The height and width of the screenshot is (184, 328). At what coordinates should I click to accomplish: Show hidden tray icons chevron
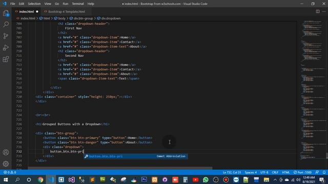pos(275,179)
